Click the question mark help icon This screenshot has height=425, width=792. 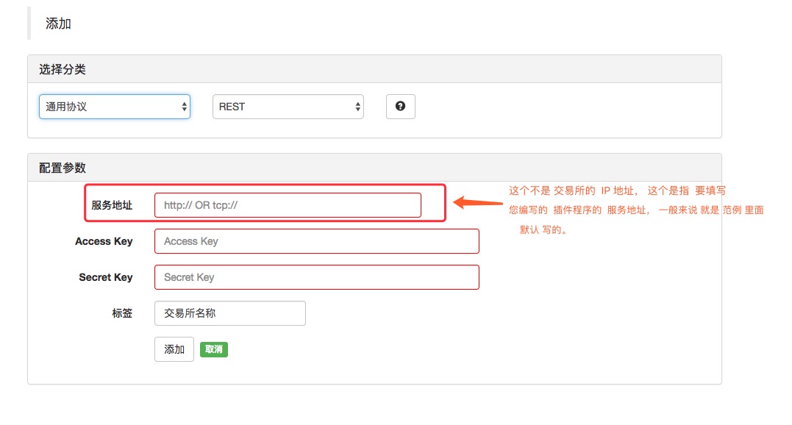[x=401, y=107]
